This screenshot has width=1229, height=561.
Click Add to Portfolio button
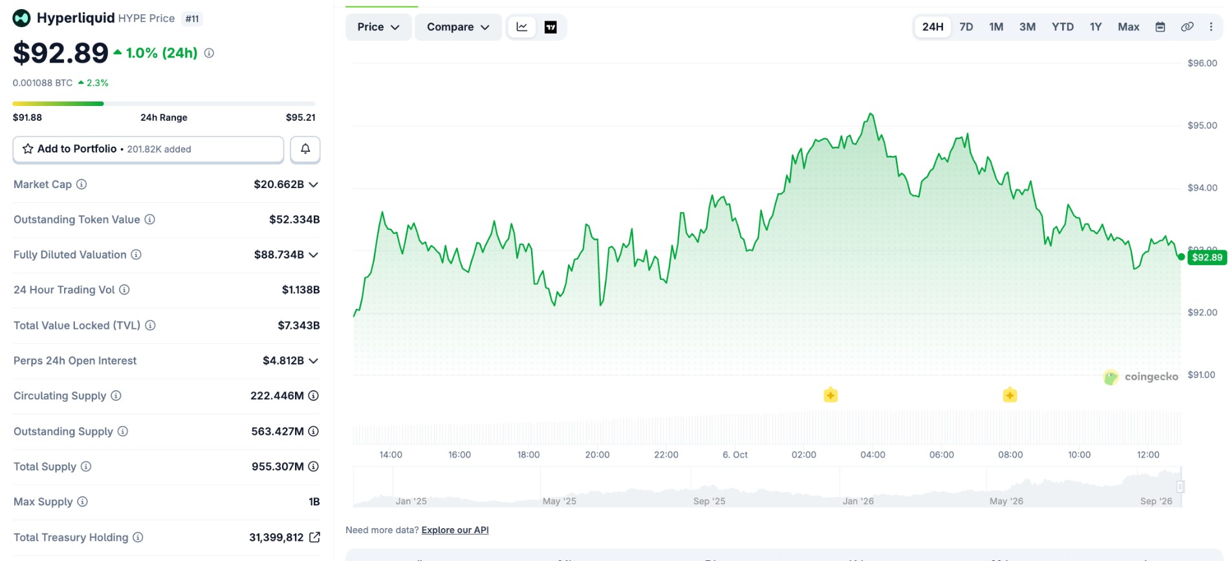tap(148, 149)
